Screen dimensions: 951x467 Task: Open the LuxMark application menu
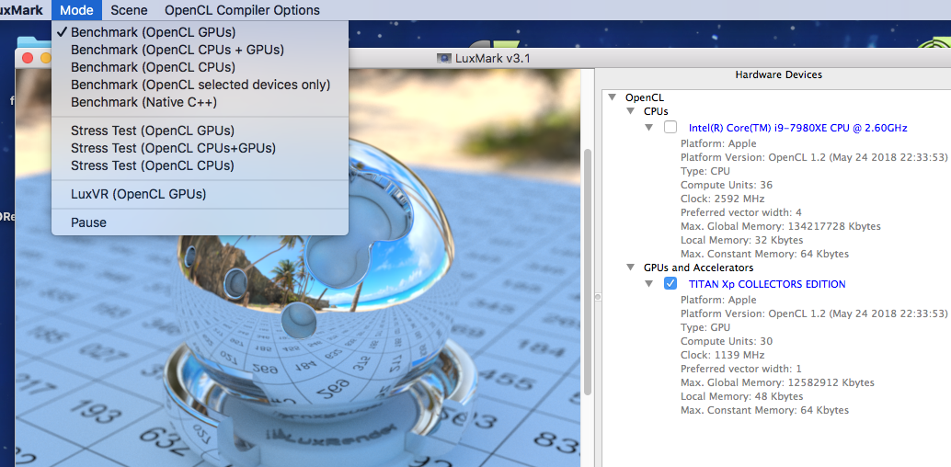tap(21, 10)
